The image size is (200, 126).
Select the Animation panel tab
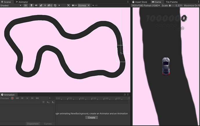8,95
